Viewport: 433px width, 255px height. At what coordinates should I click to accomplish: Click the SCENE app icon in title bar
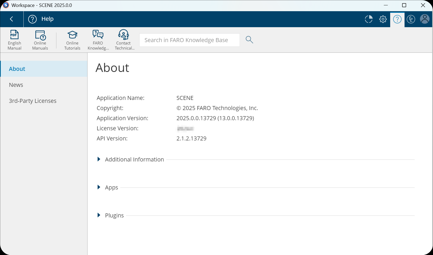coord(6,5)
